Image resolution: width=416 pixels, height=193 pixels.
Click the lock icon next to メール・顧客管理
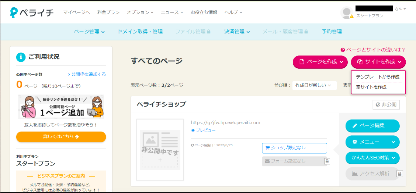pos(306,32)
